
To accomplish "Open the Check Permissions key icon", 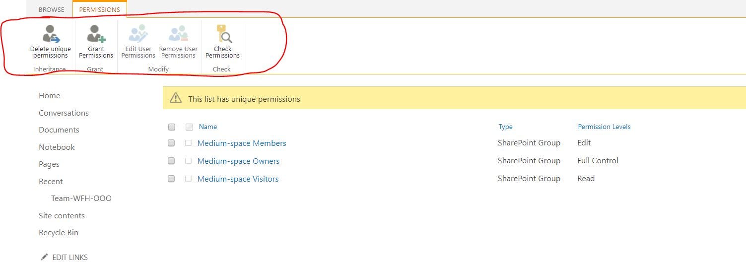I will click(x=223, y=34).
